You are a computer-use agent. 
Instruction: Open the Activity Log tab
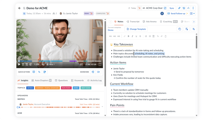tap(94, 81)
